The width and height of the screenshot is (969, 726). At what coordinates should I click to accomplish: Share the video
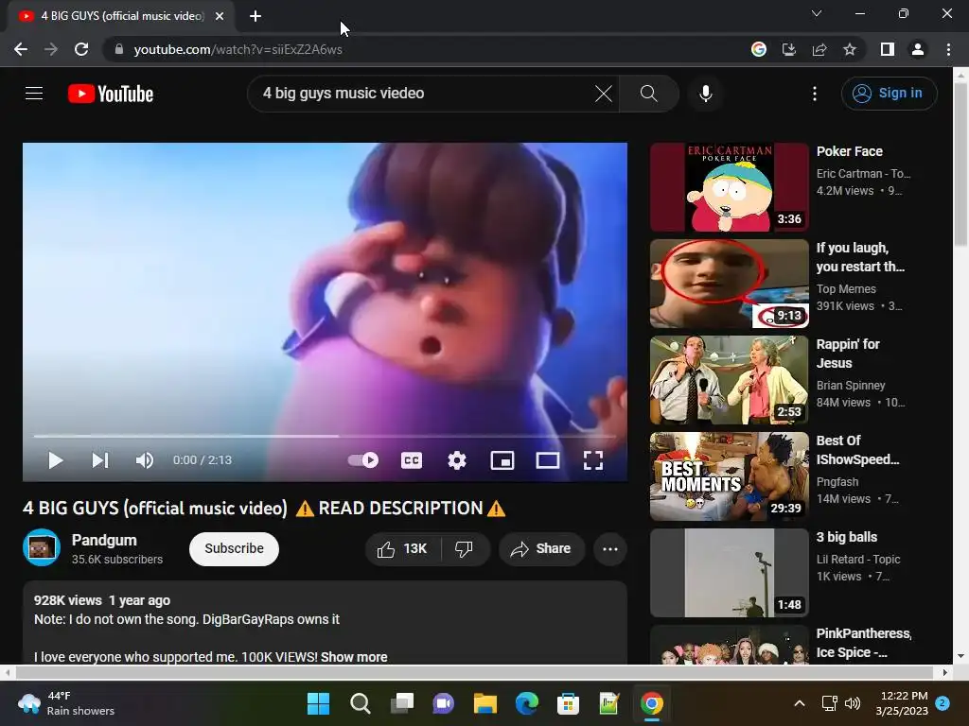[x=541, y=549]
